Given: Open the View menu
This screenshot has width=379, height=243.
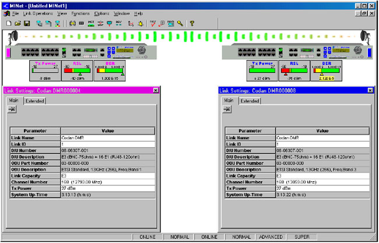Looking at the screenshot, I should coord(62,14).
